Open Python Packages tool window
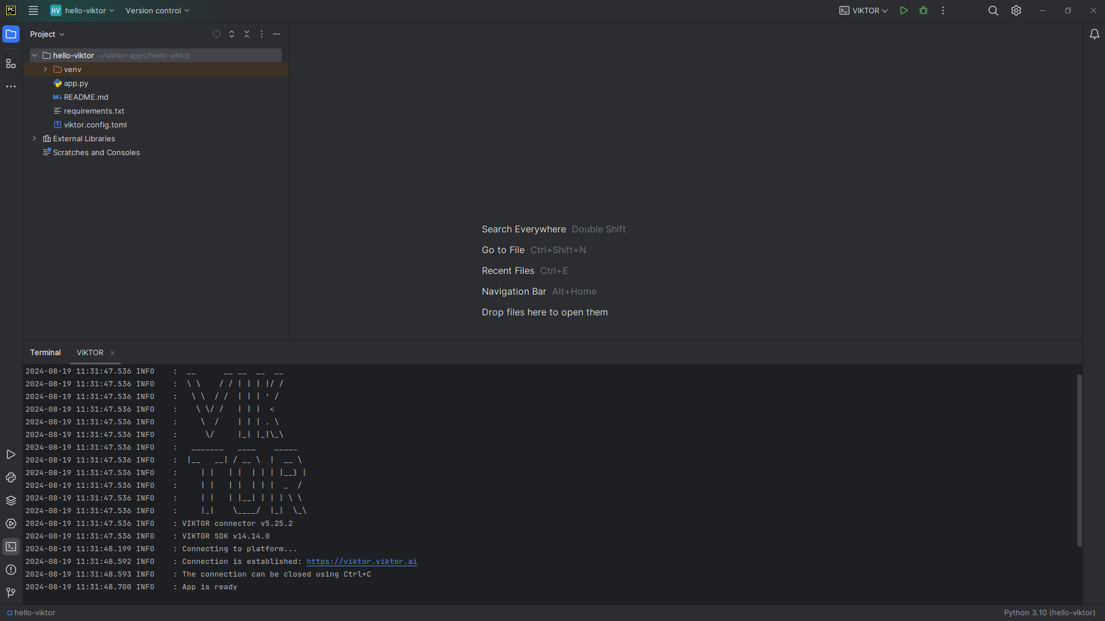The height and width of the screenshot is (621, 1105). pyautogui.click(x=10, y=500)
